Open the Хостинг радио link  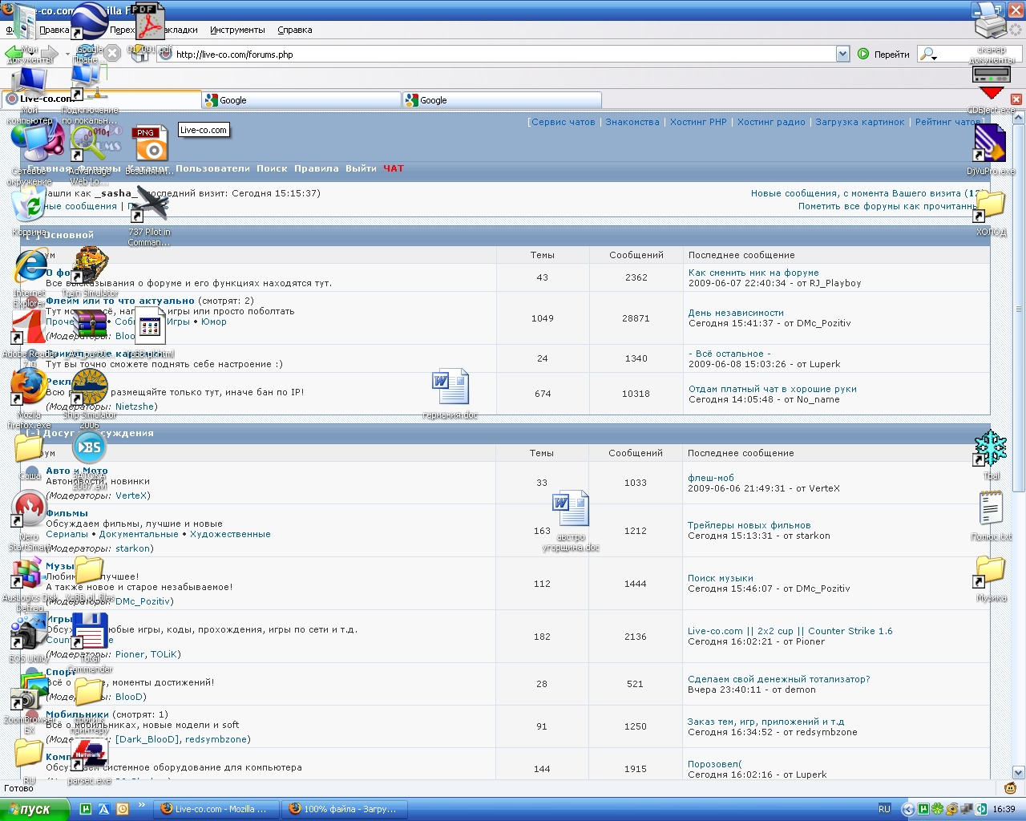click(770, 122)
